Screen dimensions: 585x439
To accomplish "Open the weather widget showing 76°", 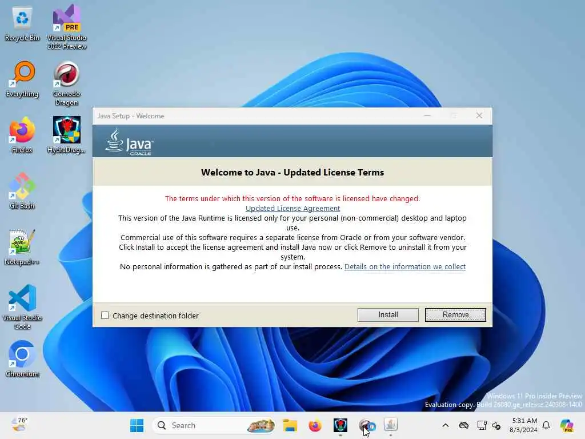I will click(x=19, y=425).
